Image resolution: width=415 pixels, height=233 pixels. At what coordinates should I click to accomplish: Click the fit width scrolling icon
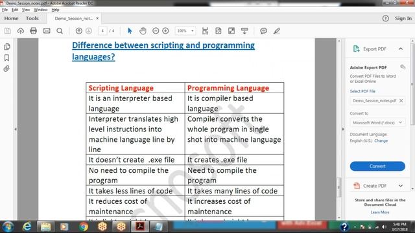tap(205, 31)
